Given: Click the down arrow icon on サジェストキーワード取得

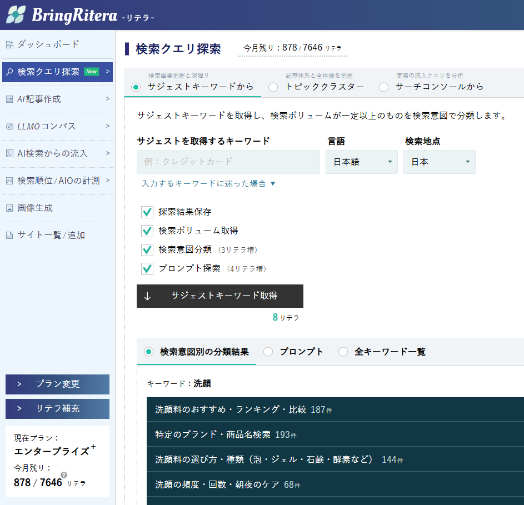Looking at the screenshot, I should coord(147,296).
